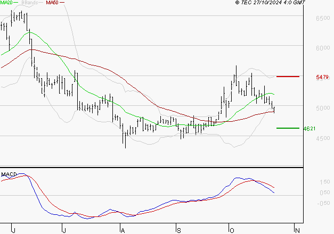Click the MACD panel label
This screenshot has height=234, width=334.
[9, 174]
